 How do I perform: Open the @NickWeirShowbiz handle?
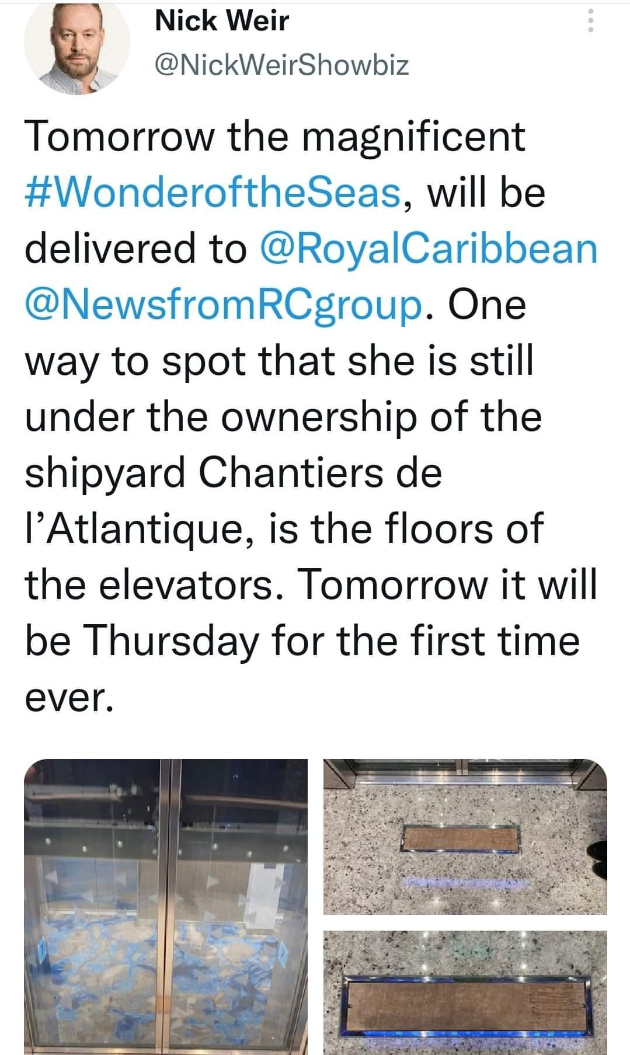click(x=282, y=65)
